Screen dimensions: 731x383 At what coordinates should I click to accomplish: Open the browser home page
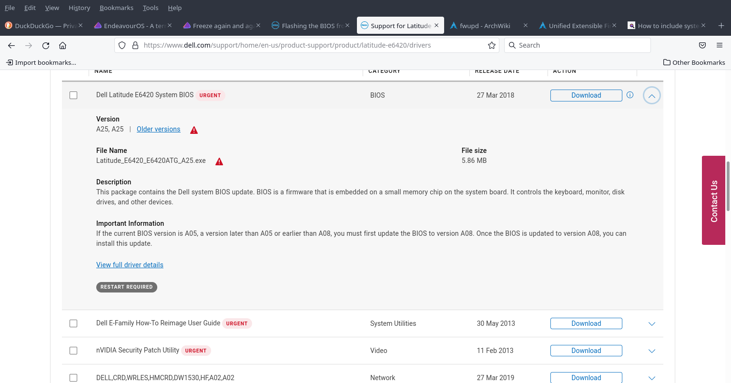click(62, 45)
